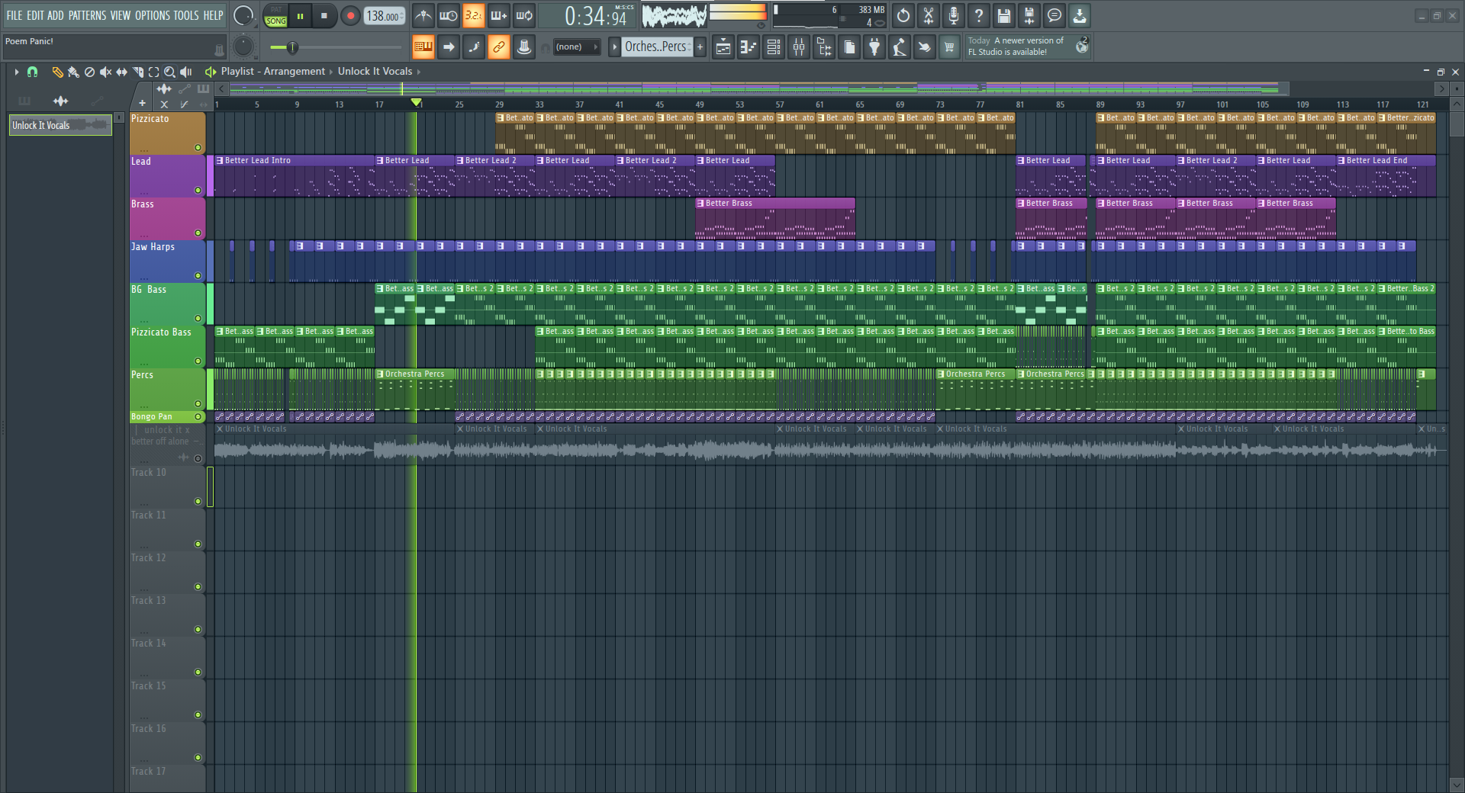Open the Piano roll view button
1465x793 pixels.
pos(749,47)
